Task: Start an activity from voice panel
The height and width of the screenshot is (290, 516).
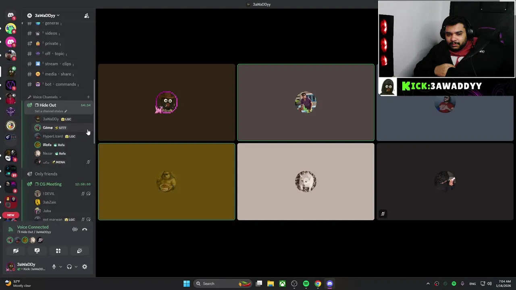Action: tap(58, 251)
